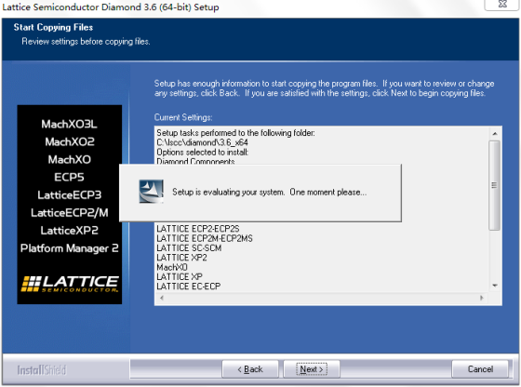
Task: Click the ECP5 label in banner
Action: [69, 178]
